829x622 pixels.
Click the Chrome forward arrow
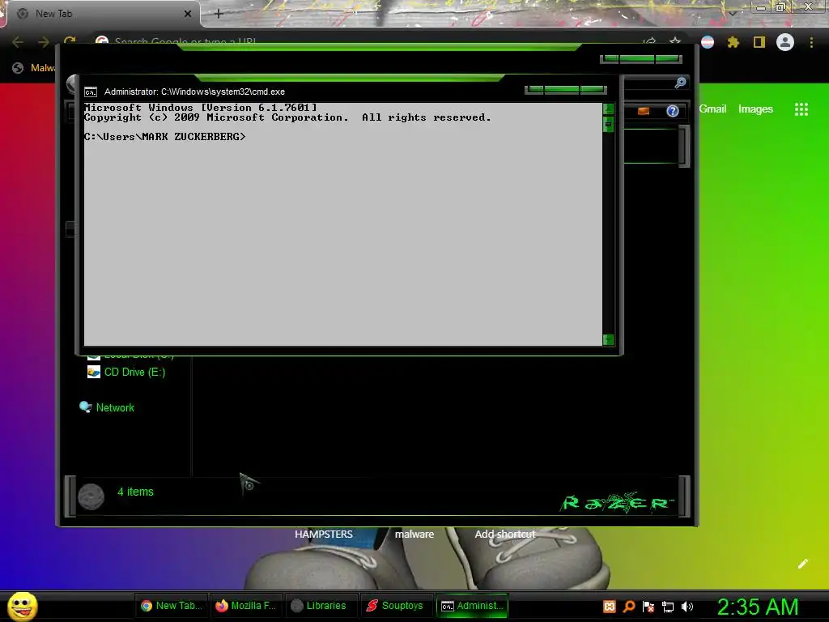point(44,42)
